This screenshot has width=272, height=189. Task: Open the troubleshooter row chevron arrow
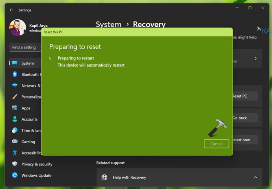[x=255, y=58]
